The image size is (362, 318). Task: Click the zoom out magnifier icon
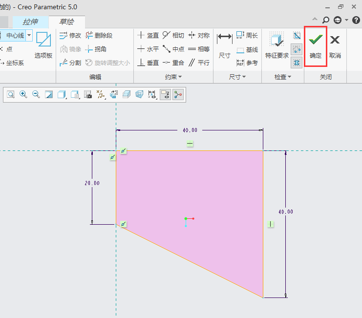point(36,95)
